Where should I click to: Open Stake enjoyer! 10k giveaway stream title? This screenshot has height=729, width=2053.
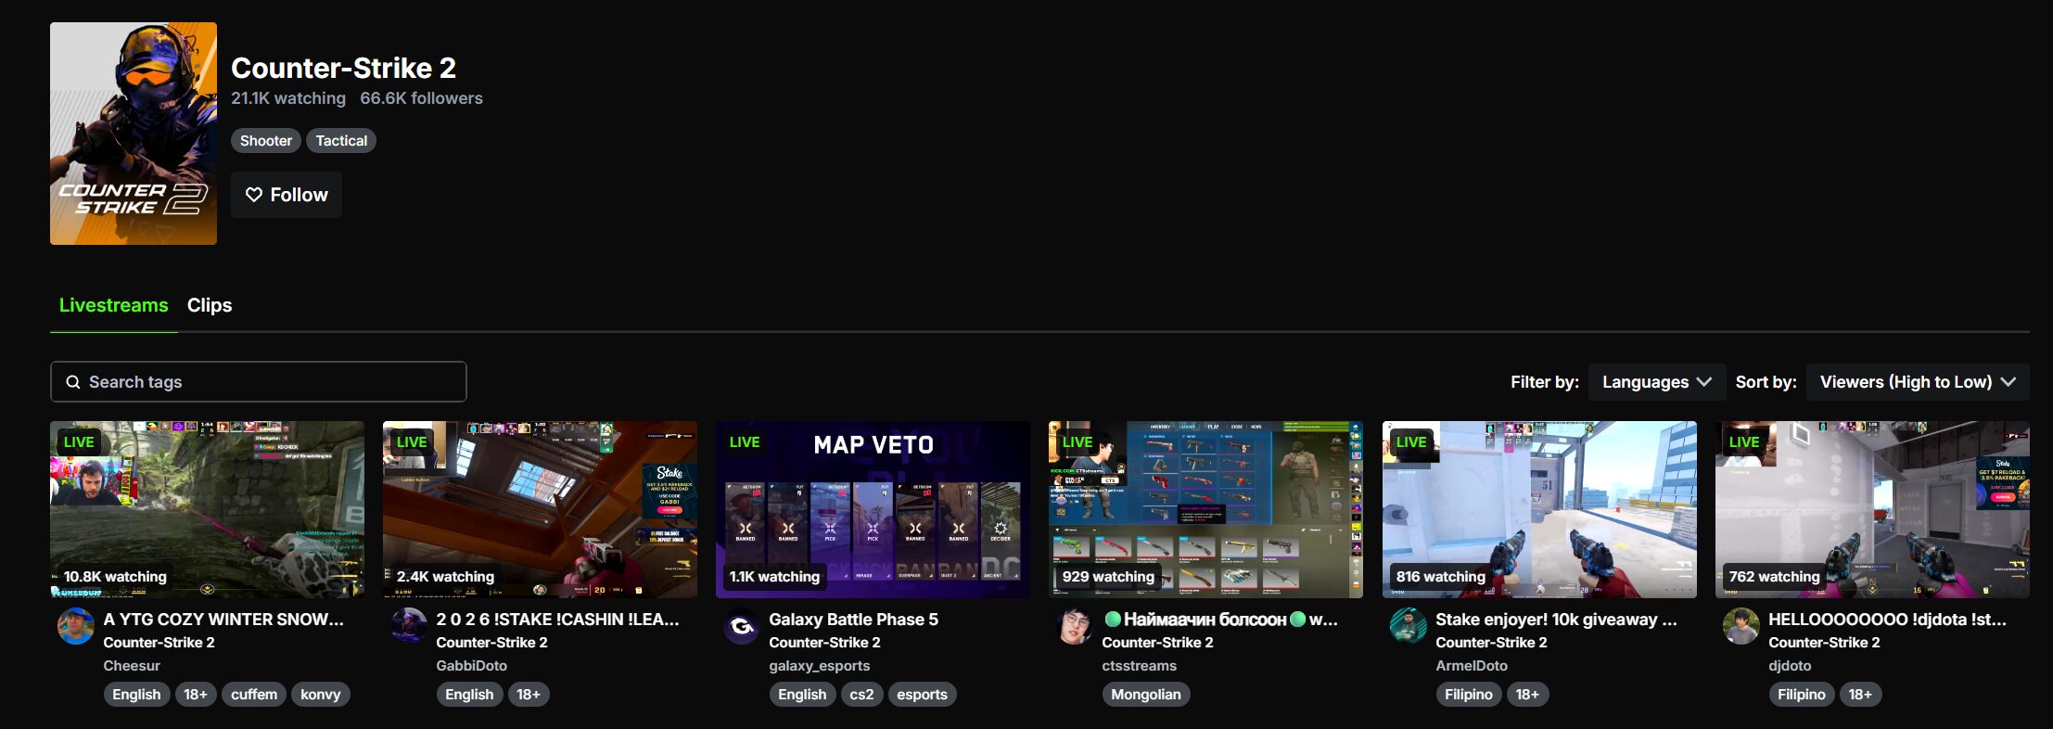(1556, 620)
